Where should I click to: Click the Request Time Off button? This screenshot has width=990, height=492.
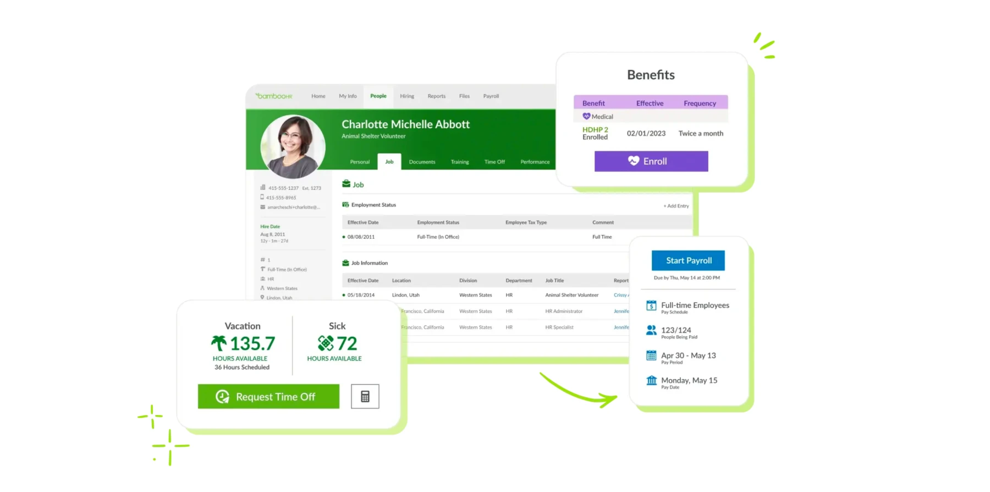(x=268, y=396)
